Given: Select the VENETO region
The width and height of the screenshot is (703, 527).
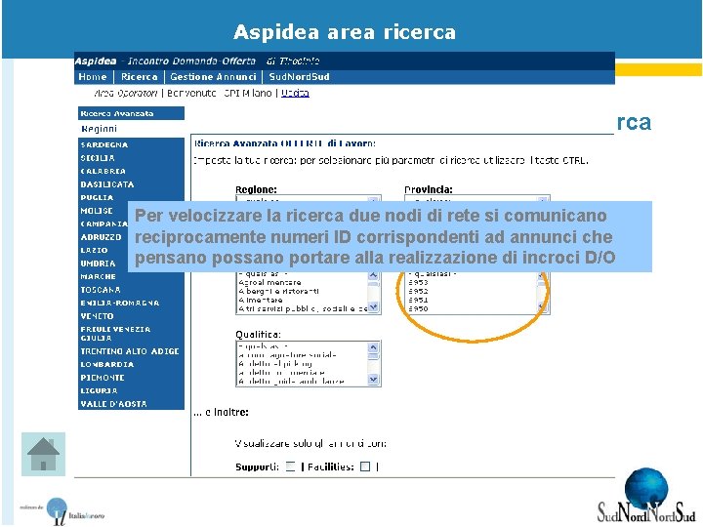Looking at the screenshot, I should point(97,316).
